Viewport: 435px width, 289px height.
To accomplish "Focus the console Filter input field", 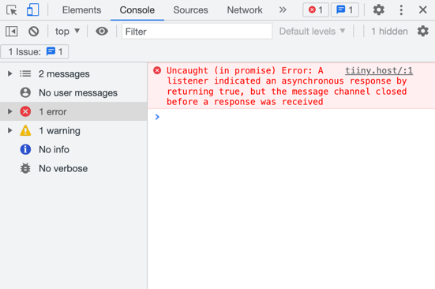I will (x=197, y=32).
